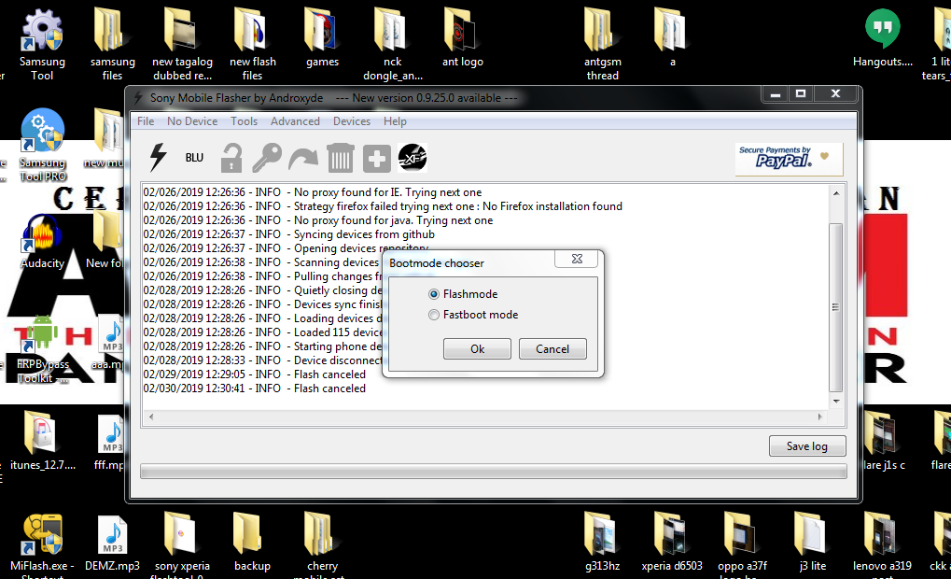951x579 pixels.
Task: Select the samsung files folder
Action: 112,45
